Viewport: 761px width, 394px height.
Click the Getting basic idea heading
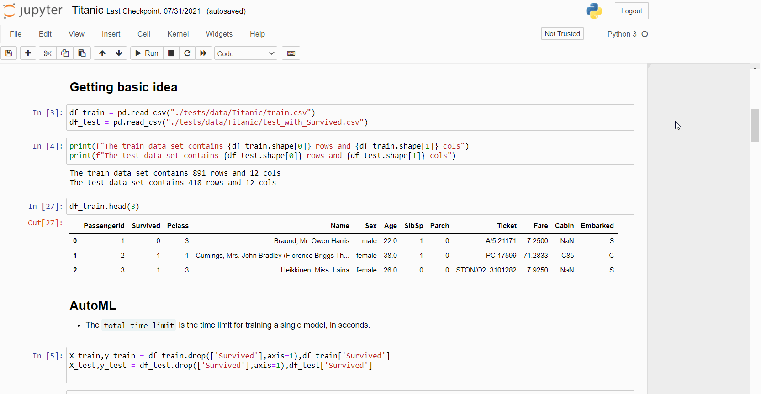coord(123,87)
